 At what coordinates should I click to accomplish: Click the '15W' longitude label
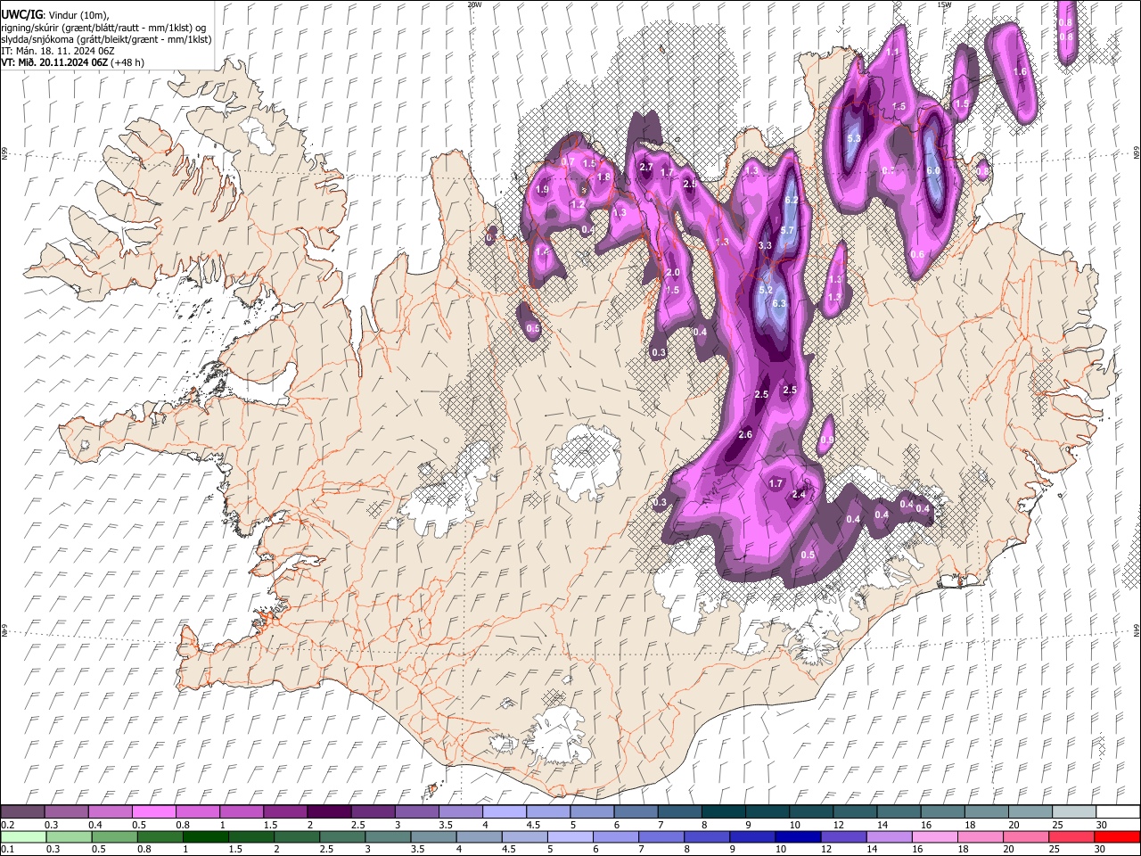click(944, 4)
